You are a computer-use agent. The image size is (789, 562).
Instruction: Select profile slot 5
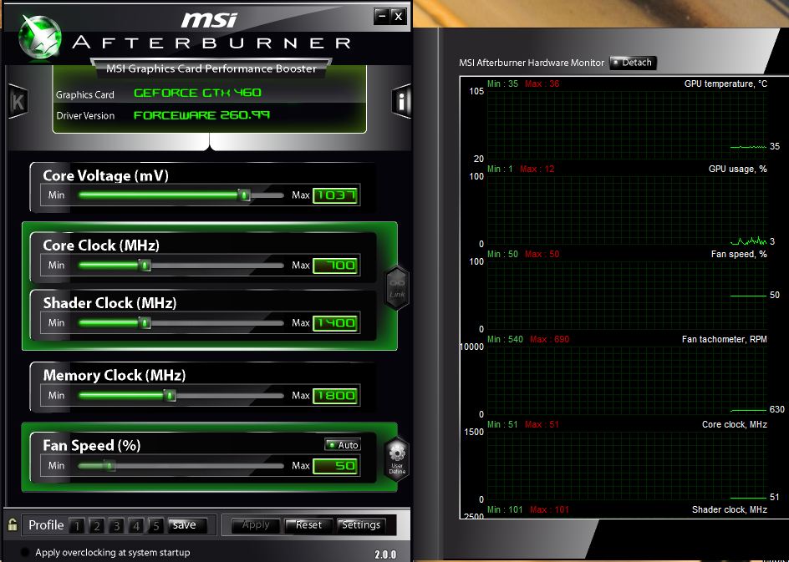pos(156,525)
